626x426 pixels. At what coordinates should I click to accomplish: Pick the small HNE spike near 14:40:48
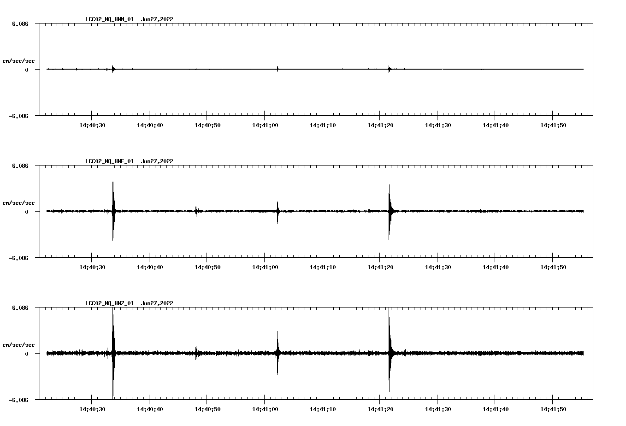tap(196, 211)
